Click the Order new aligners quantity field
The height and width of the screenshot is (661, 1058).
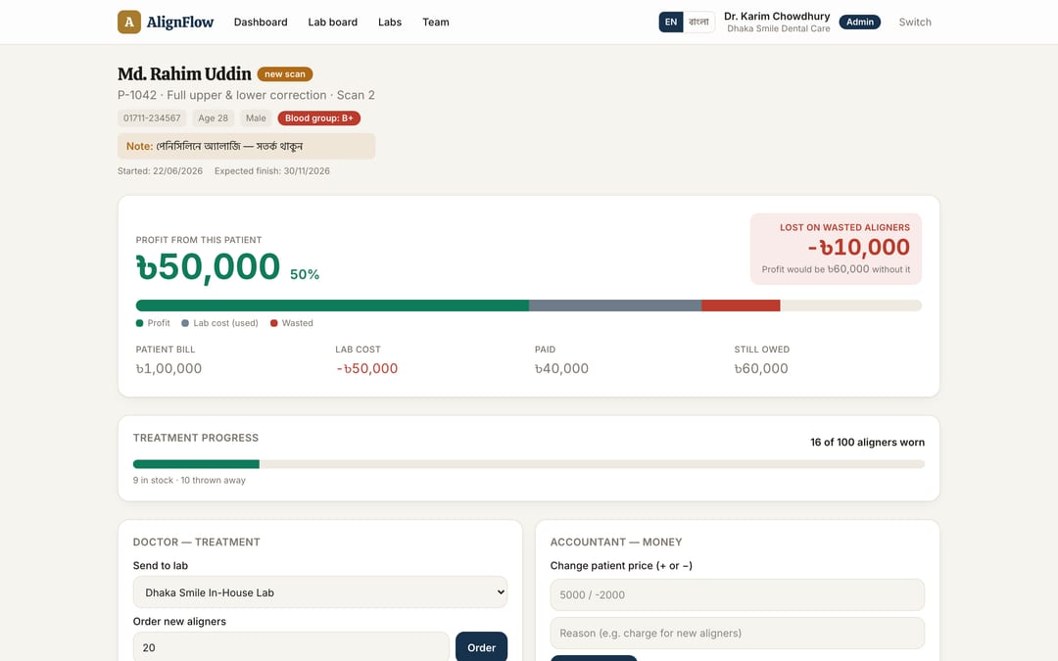tap(291, 647)
